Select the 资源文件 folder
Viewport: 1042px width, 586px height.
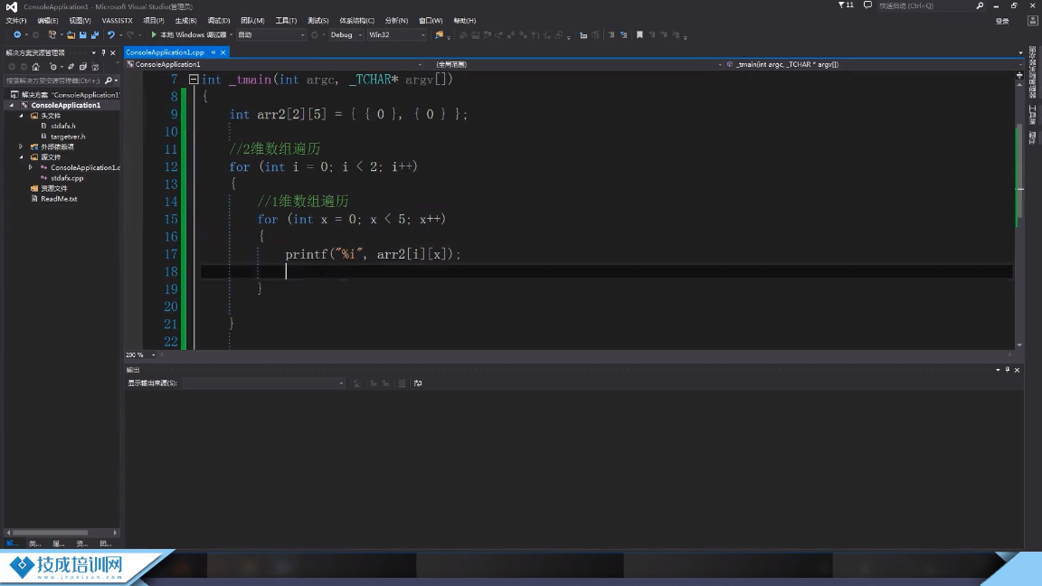[54, 189]
